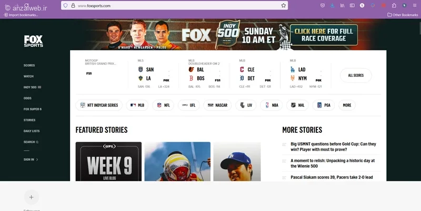
Task: Click the Baltimore Orioles logo
Action: tap(191, 69)
